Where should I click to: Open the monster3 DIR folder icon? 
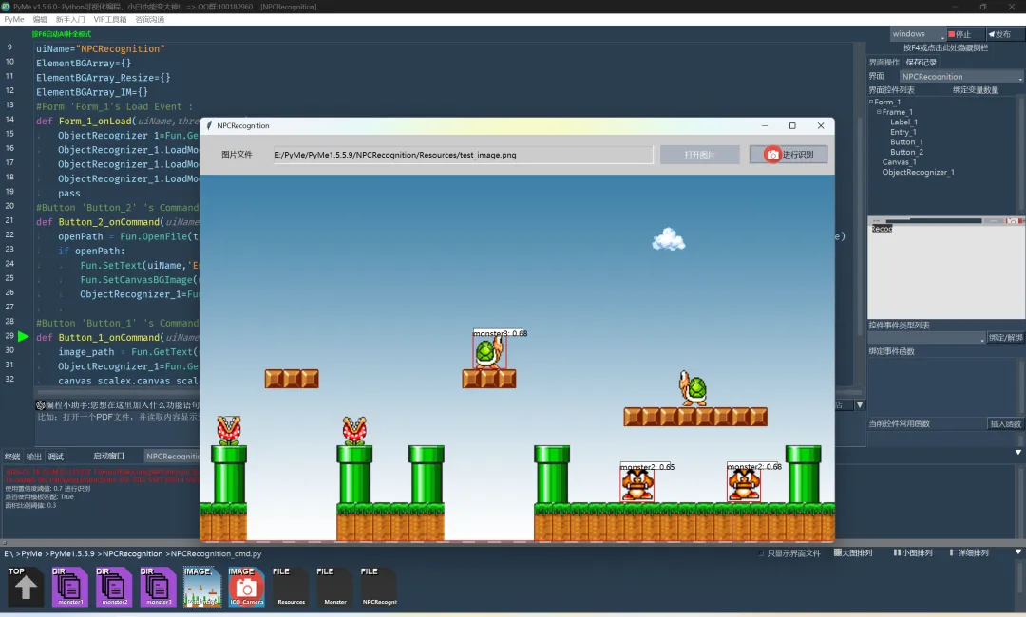tap(158, 587)
